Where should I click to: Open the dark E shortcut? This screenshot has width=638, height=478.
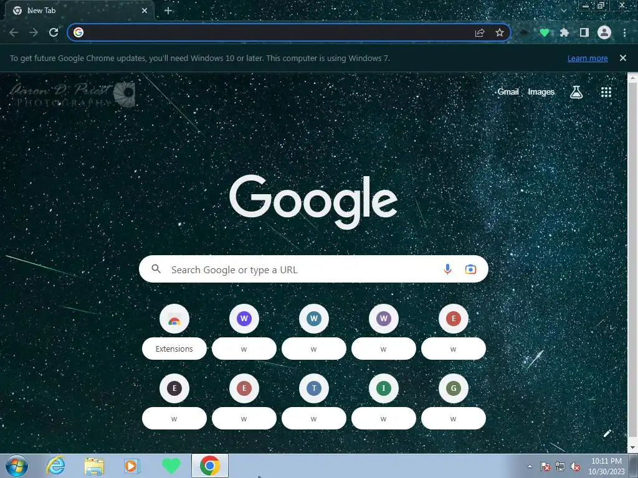click(174, 401)
